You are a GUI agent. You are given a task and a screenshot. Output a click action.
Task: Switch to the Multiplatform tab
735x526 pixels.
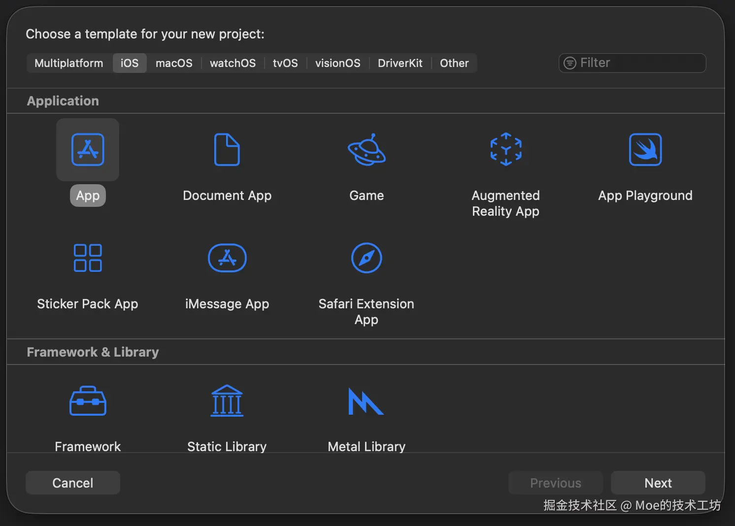[69, 63]
